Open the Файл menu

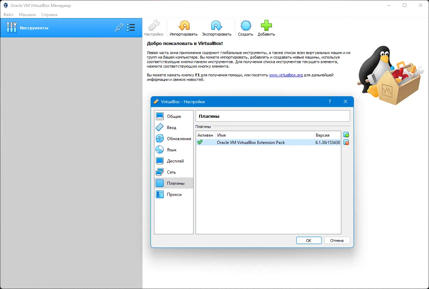[x=8, y=15]
